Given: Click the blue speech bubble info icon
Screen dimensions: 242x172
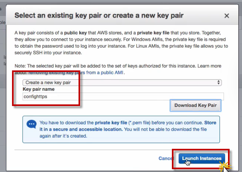Looking at the screenshot, I should pos(32,125).
